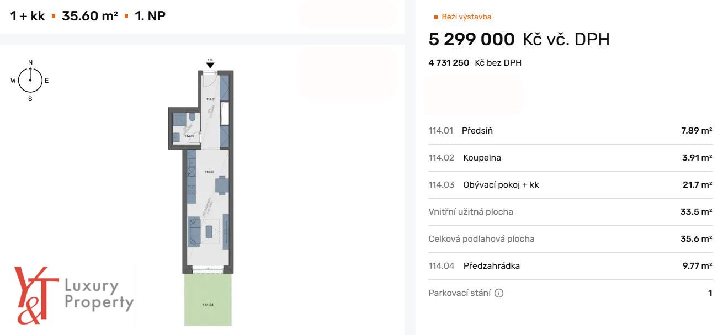Image resolution: width=723 pixels, height=335 pixels.
Task: Click the black entrance arrow marker 114
Action: click(210, 64)
